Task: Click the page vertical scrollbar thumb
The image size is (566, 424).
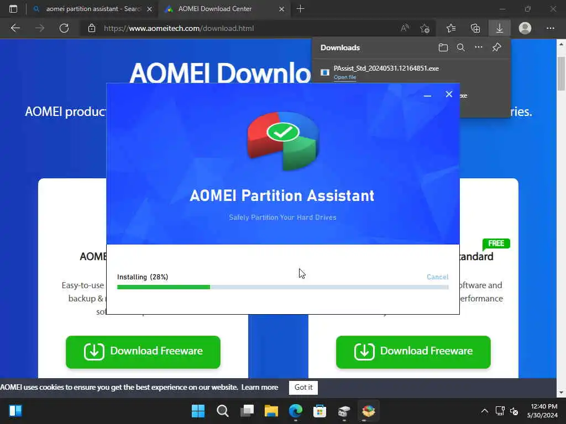Action: pyautogui.click(x=561, y=73)
